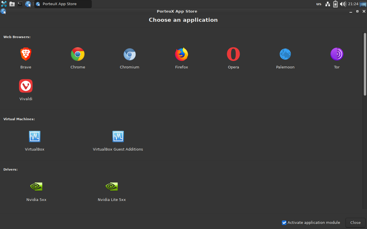Select the Palemoon browser icon
Viewport: 367px width, 229px height.
point(285,54)
